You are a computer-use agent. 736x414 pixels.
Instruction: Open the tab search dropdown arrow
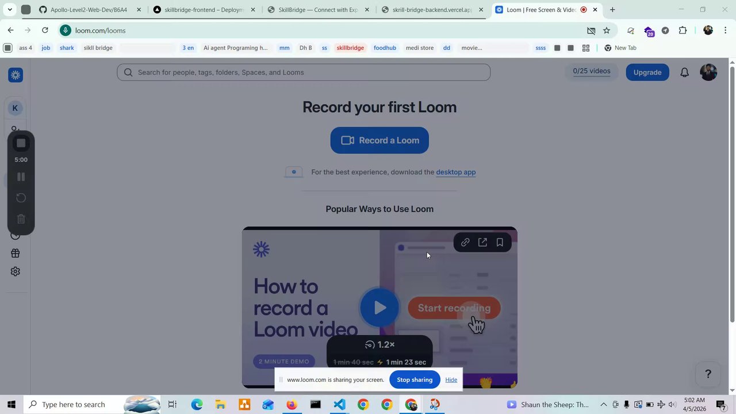(10, 10)
